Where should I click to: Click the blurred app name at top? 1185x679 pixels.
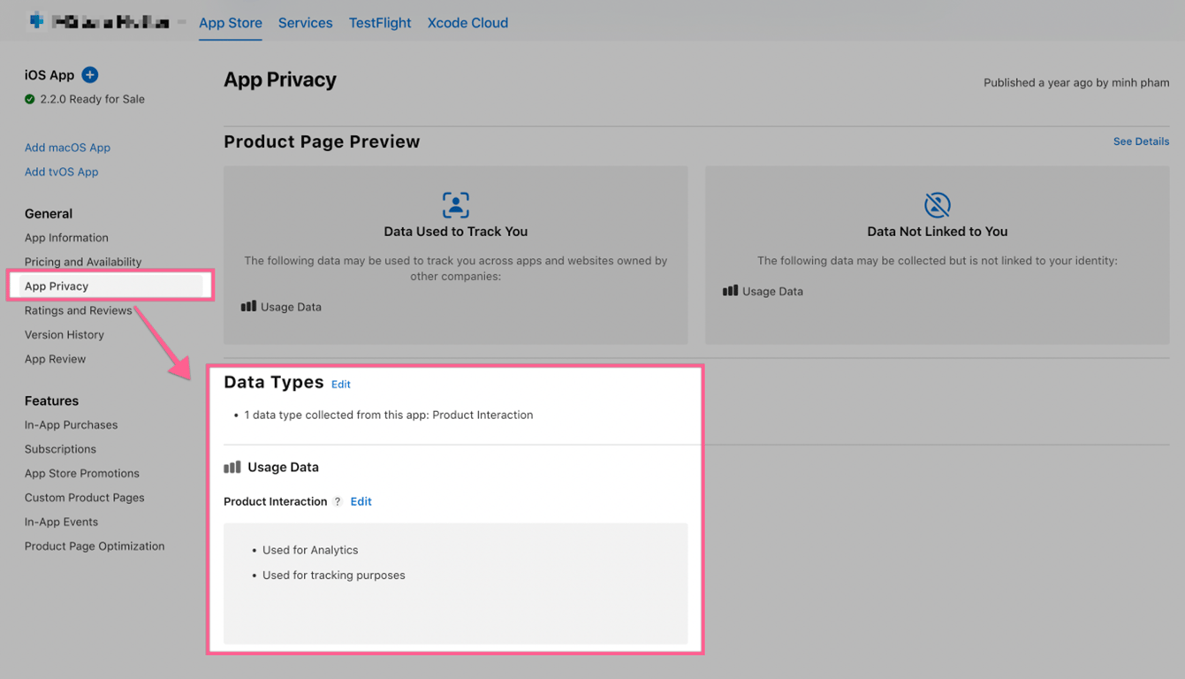110,22
